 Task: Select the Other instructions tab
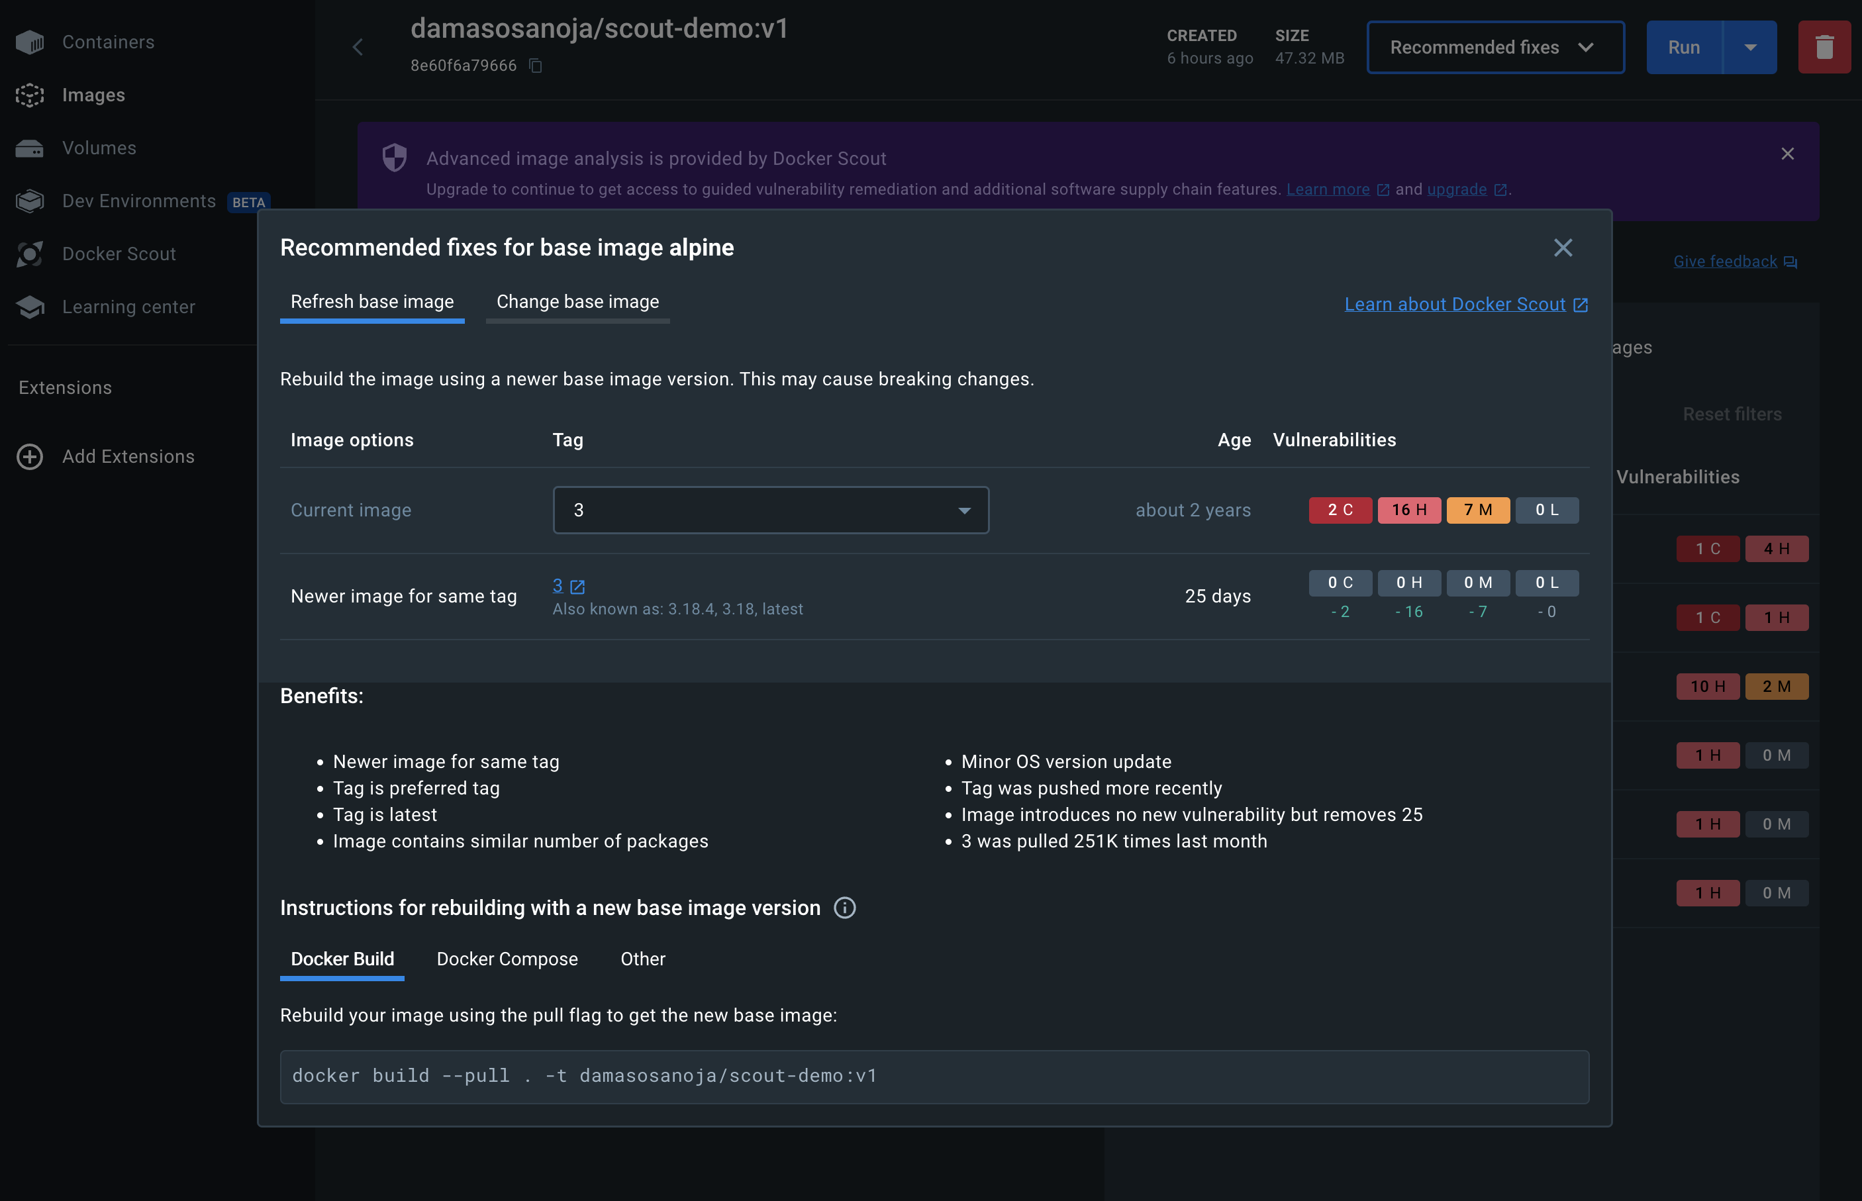642,959
